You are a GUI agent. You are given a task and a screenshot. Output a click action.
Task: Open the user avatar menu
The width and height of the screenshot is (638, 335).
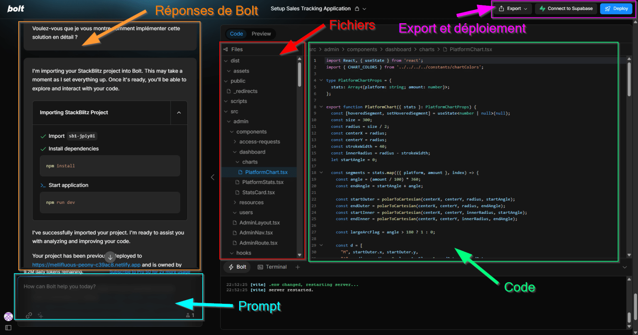coord(8,316)
